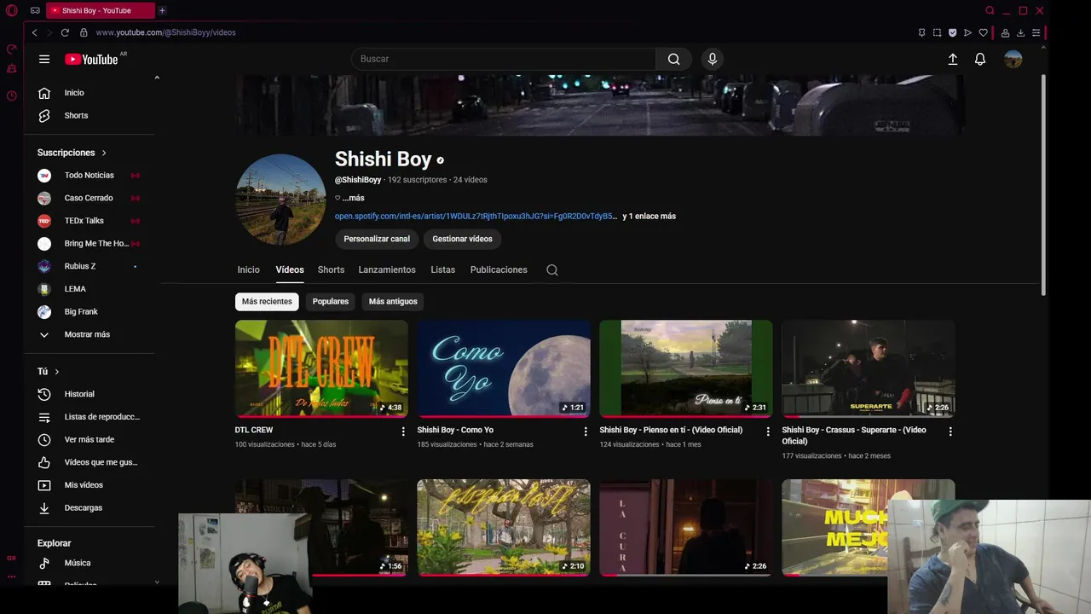Screen dimensions: 1091x614
Task: Open options menu for DTL CREW
Action: pos(403,432)
